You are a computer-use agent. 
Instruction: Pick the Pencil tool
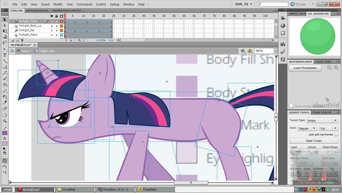click(x=5, y=73)
